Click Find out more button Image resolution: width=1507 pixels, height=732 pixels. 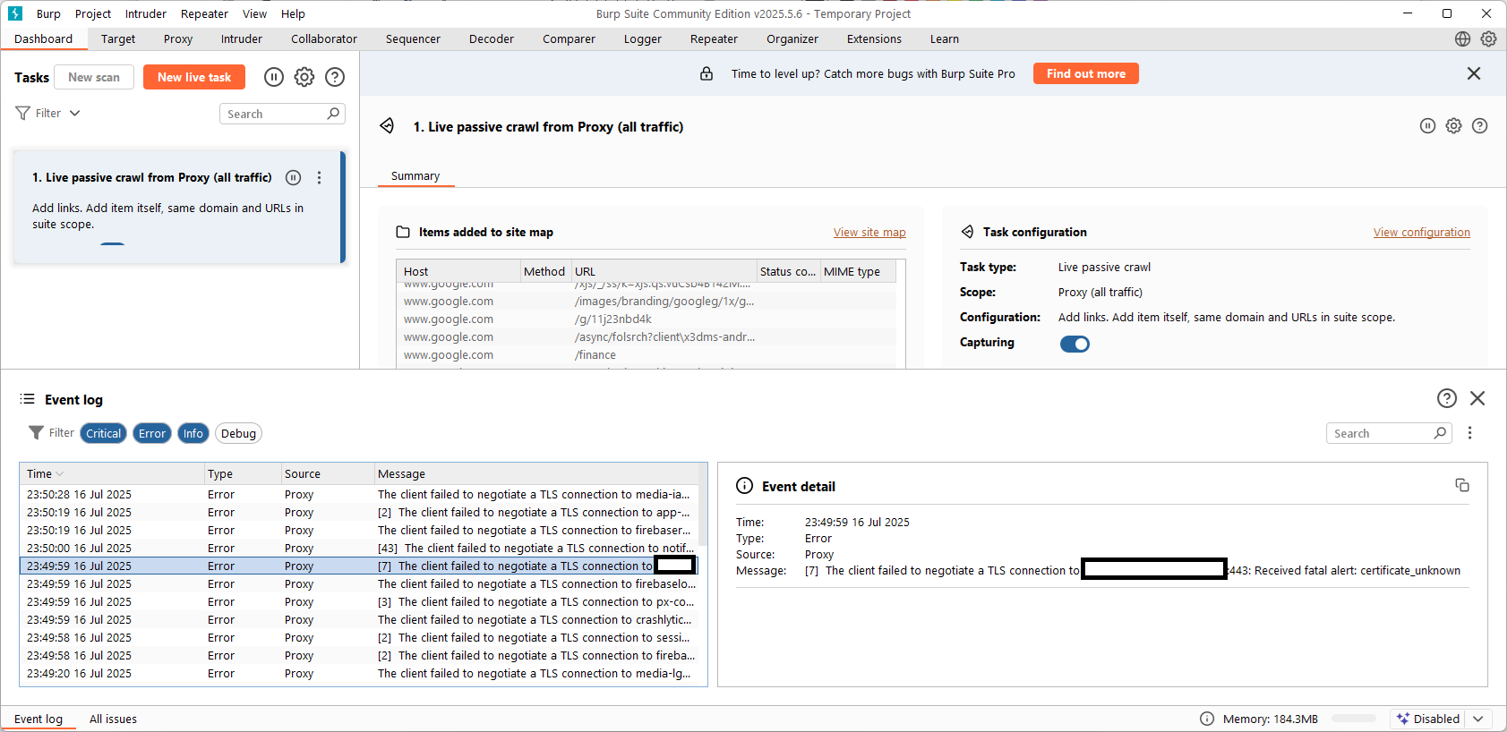point(1086,73)
